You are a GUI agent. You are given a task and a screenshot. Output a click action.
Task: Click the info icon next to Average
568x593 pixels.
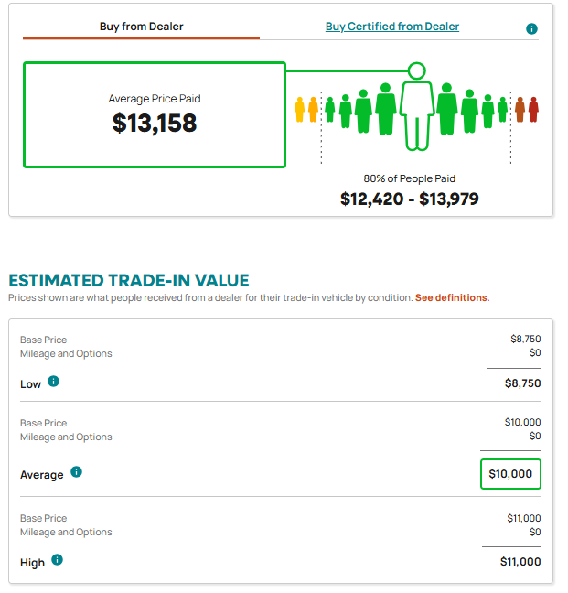point(76,472)
